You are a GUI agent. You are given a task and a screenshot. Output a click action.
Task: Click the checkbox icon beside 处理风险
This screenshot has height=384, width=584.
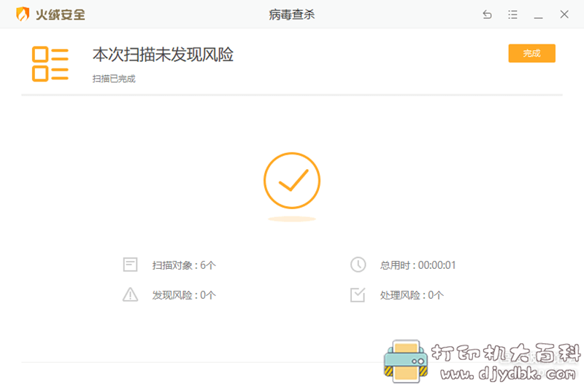click(358, 295)
